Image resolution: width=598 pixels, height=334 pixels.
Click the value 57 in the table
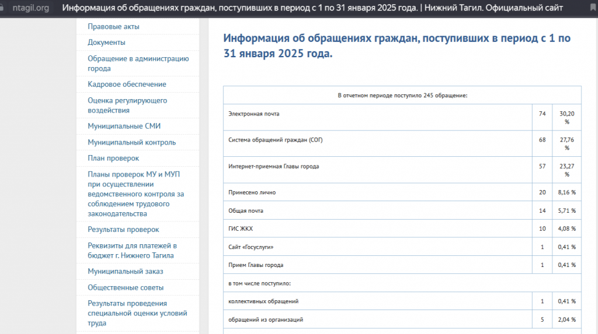click(x=543, y=167)
